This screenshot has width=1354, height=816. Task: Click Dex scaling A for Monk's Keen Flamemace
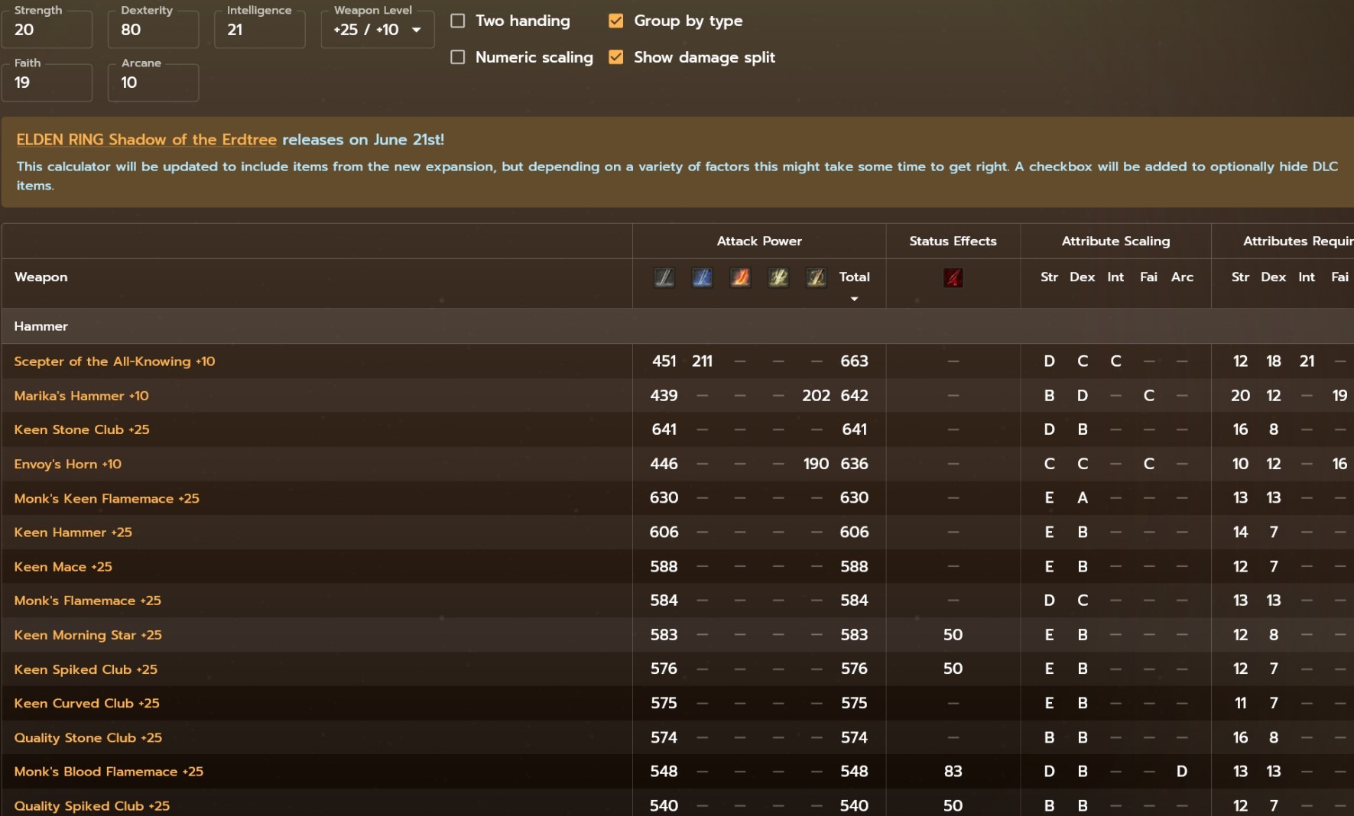pos(1082,498)
